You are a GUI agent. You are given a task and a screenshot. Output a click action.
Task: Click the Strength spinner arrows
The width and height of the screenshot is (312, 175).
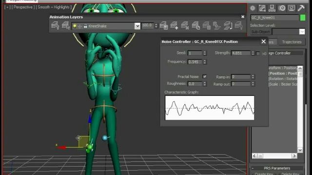pyautogui.click(x=253, y=53)
